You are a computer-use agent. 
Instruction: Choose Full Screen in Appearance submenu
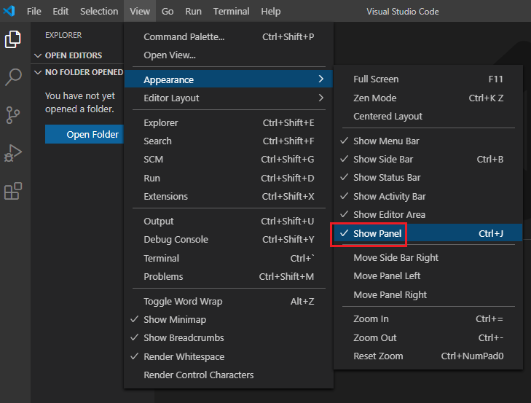coord(428,79)
